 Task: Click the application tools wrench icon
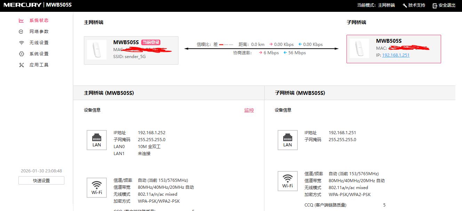point(21,65)
